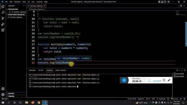Select the Terminal panel tab

click(49, 70)
